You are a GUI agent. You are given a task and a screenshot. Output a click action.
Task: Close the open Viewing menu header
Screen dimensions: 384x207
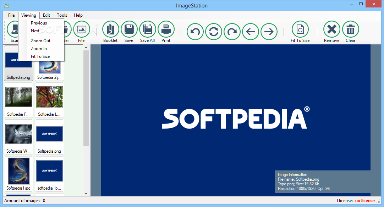[29, 15]
